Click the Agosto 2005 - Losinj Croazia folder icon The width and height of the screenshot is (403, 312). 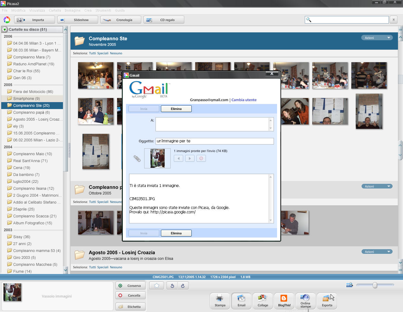pos(80,255)
